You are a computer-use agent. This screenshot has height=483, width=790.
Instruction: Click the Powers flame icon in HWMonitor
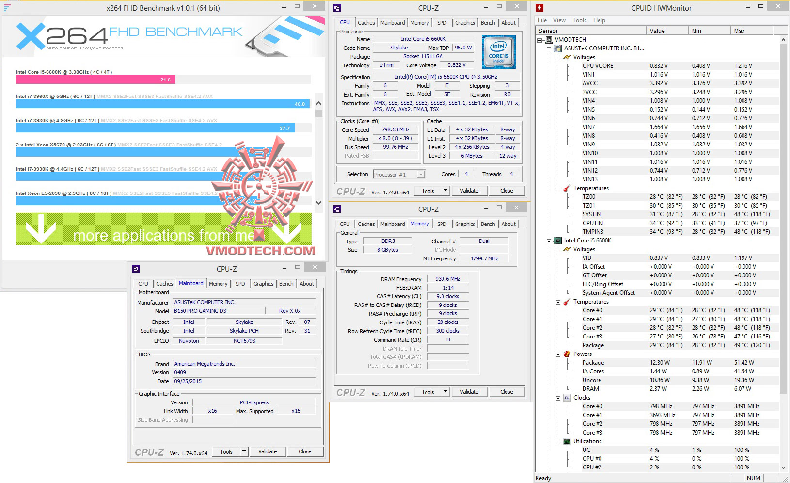click(x=567, y=354)
